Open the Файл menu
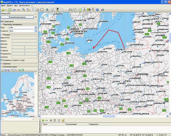The width and height of the screenshot is (171, 136). (3, 5)
